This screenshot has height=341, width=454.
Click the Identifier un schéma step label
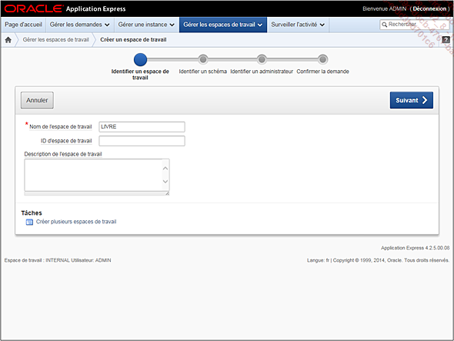(202, 72)
